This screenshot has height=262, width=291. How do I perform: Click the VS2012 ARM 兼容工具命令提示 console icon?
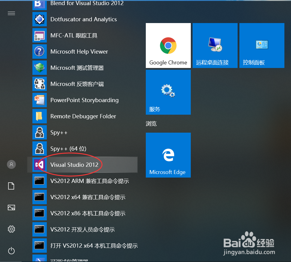[40, 181]
